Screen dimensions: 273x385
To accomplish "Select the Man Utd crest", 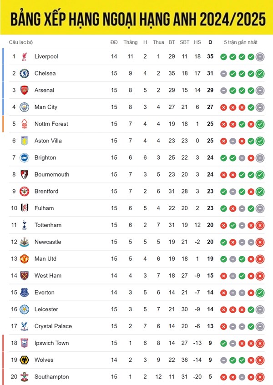I will (x=24, y=259).
